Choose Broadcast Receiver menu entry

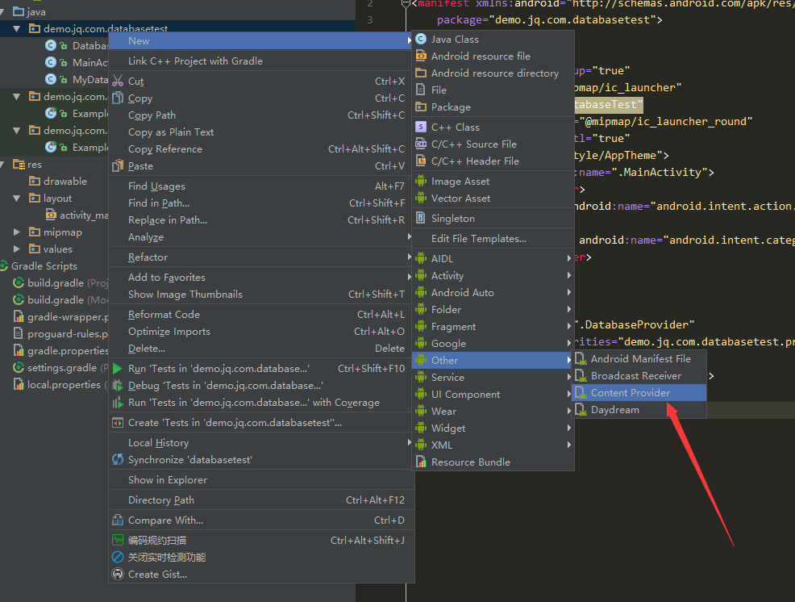639,375
